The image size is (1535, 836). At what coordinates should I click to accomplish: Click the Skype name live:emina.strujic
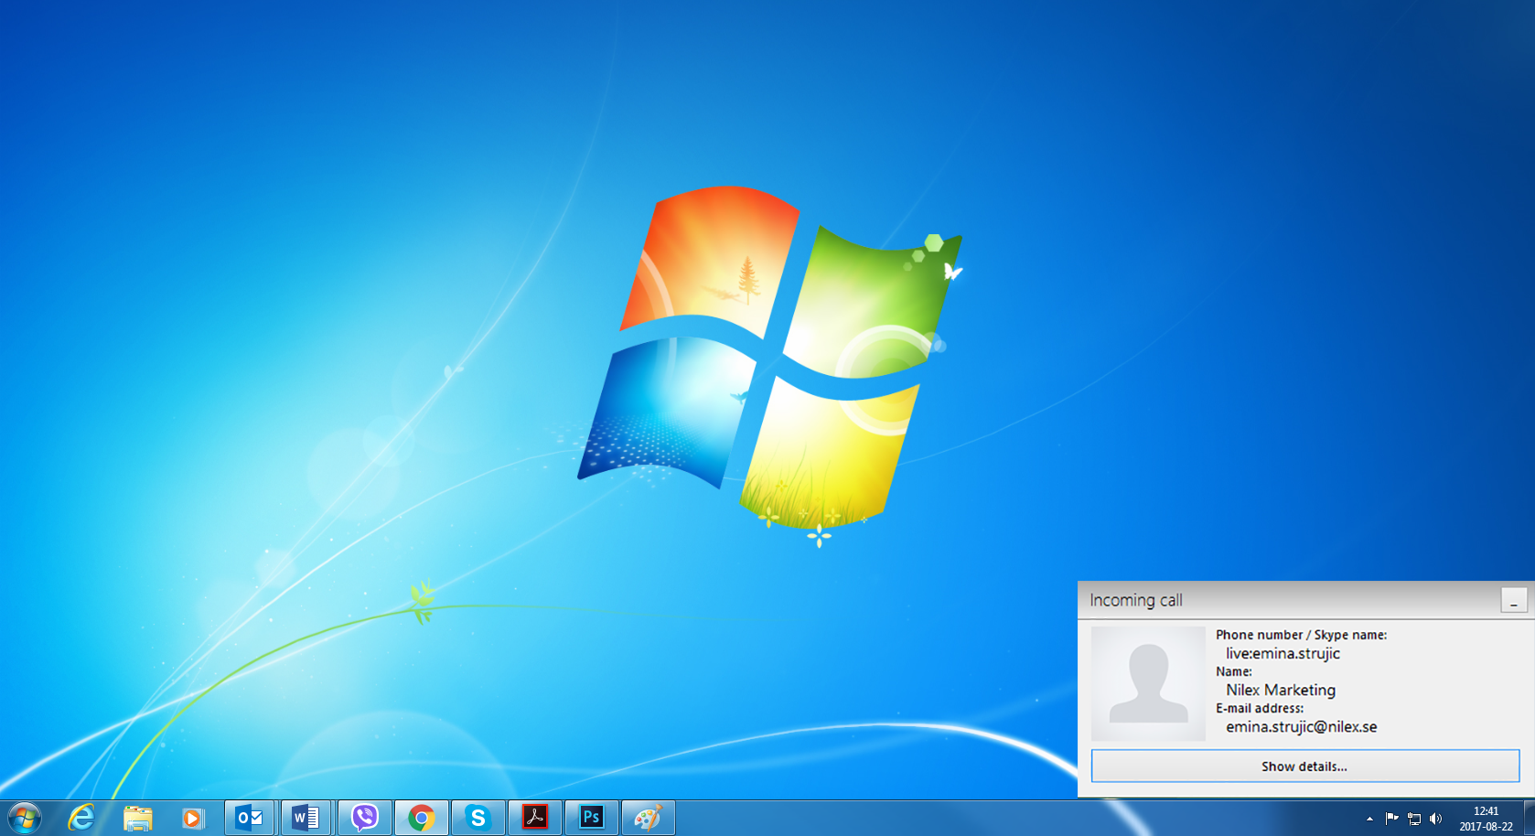(x=1283, y=653)
